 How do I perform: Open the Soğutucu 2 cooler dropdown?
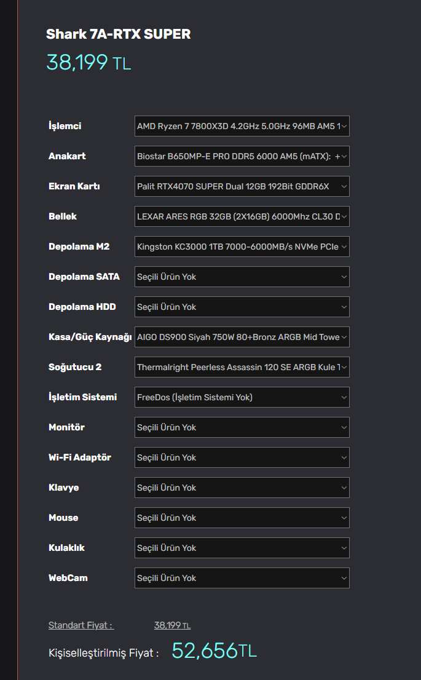point(242,368)
